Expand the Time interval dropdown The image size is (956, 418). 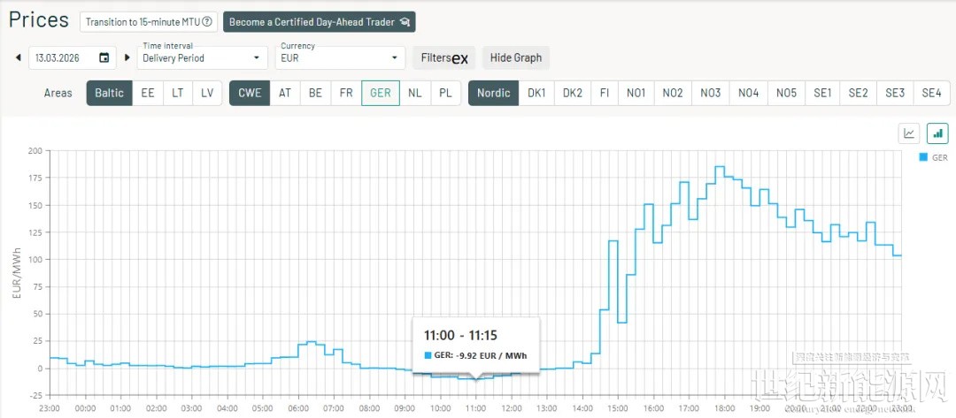(202, 58)
